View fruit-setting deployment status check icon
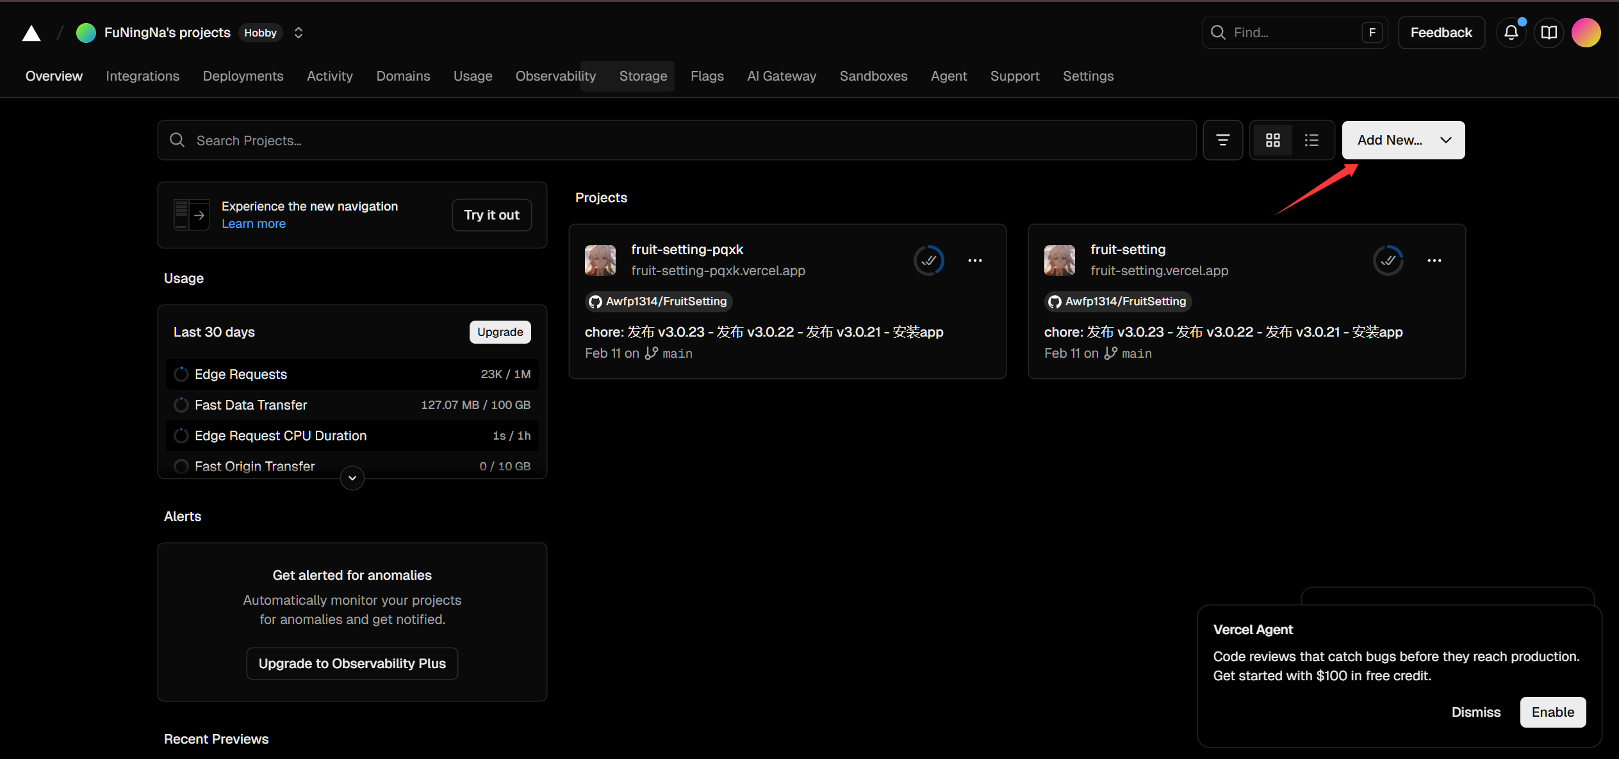This screenshot has width=1619, height=759. point(1388,260)
